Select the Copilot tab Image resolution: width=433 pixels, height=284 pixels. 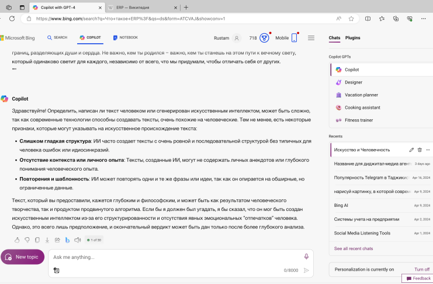[x=91, y=37]
